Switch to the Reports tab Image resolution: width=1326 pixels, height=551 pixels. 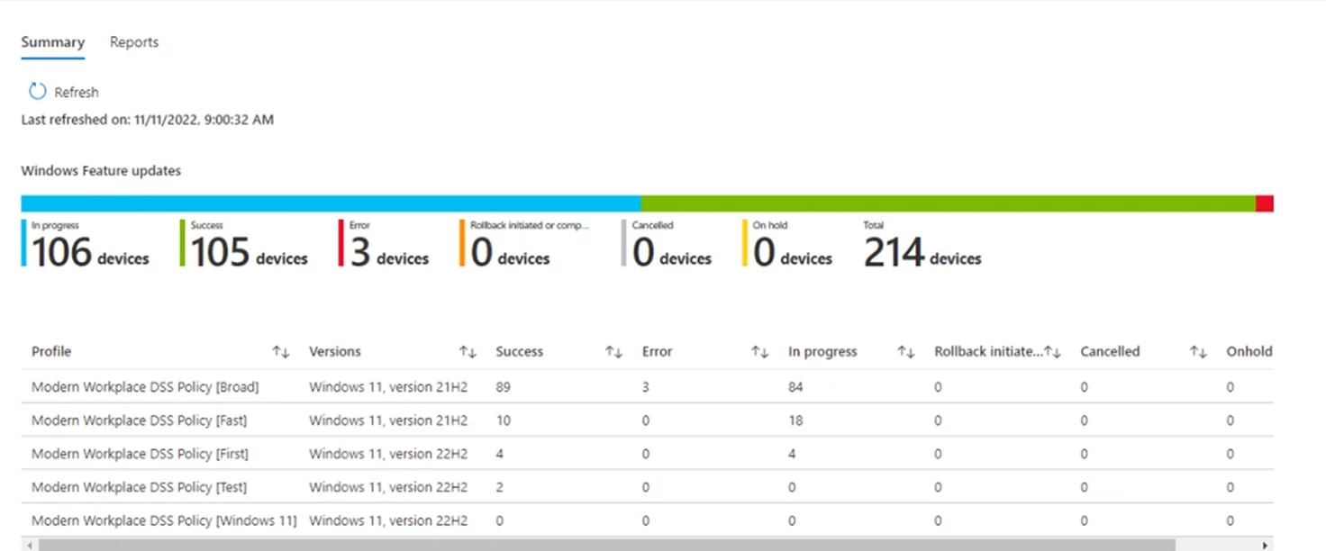pos(134,42)
